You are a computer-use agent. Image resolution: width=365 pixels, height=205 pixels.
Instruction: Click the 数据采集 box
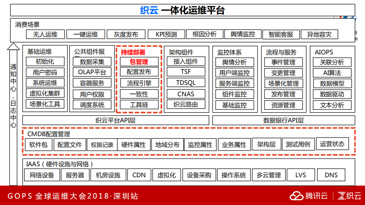point(92,62)
